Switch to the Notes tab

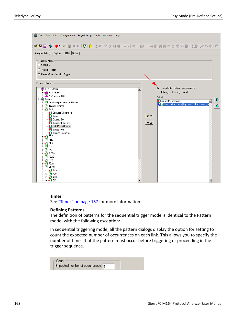pos(75,53)
